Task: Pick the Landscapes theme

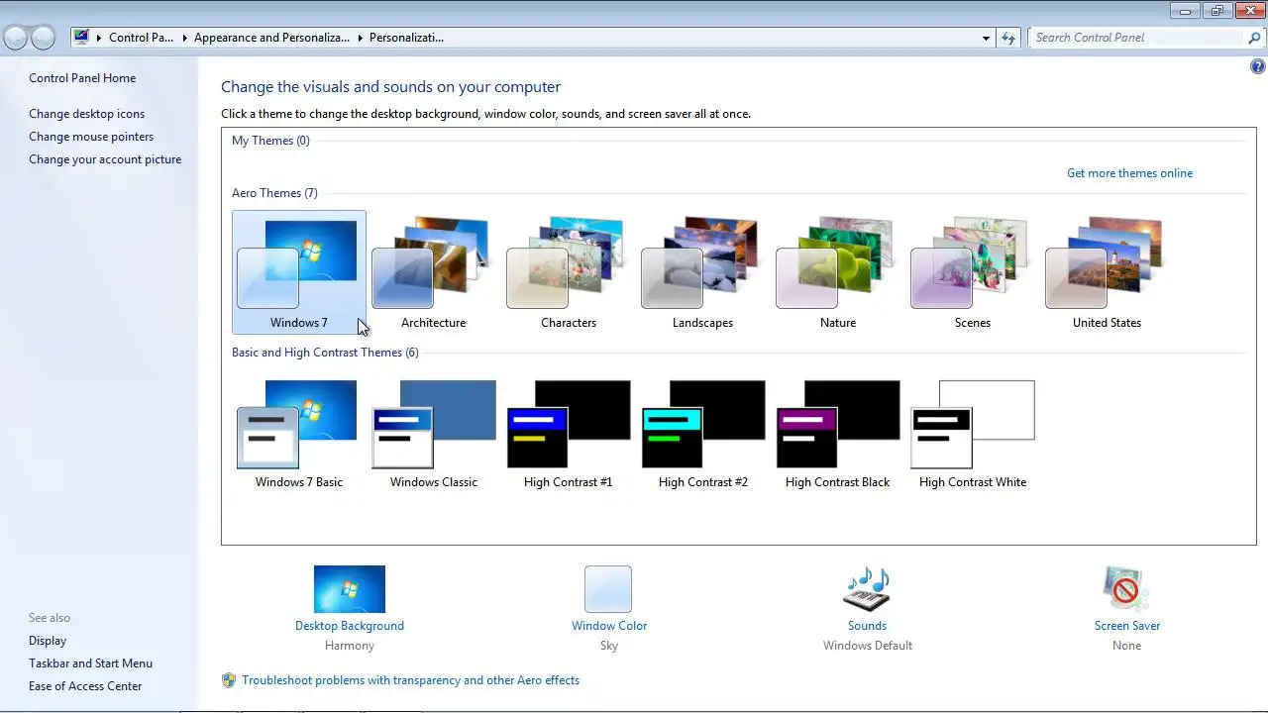Action: pyautogui.click(x=702, y=272)
